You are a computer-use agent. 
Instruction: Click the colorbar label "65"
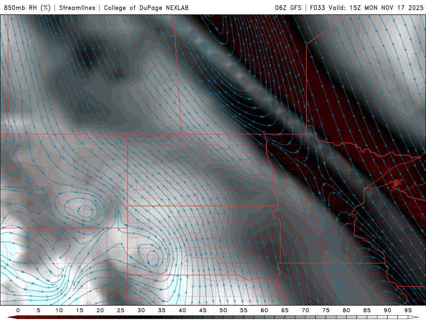[285, 310]
